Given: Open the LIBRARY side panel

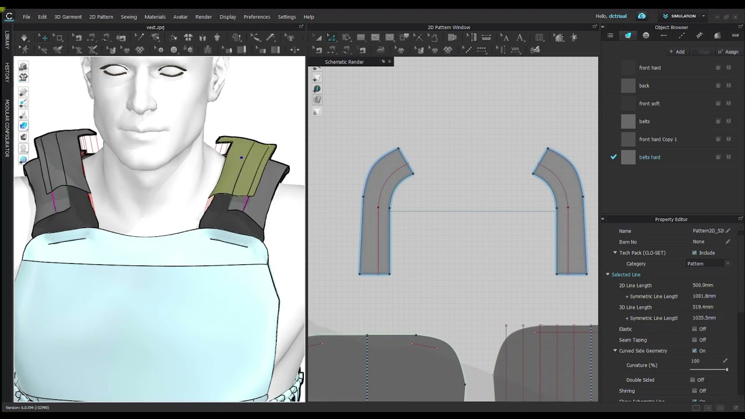Looking at the screenshot, I should click(x=7, y=40).
